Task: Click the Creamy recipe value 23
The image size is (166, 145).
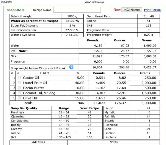Action: (x=90, y=129)
